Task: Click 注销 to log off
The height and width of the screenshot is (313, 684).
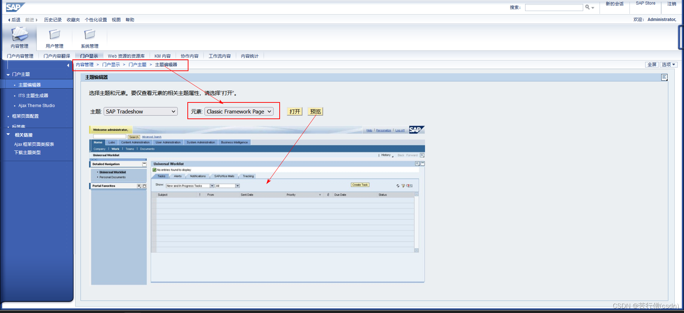Action: point(672,4)
